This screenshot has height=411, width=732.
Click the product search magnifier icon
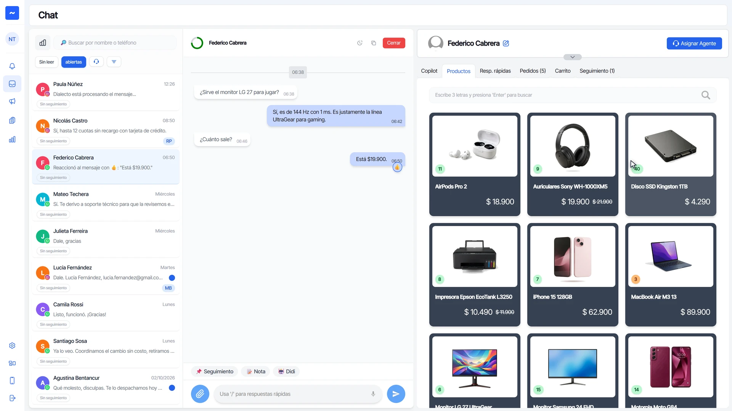click(x=706, y=95)
